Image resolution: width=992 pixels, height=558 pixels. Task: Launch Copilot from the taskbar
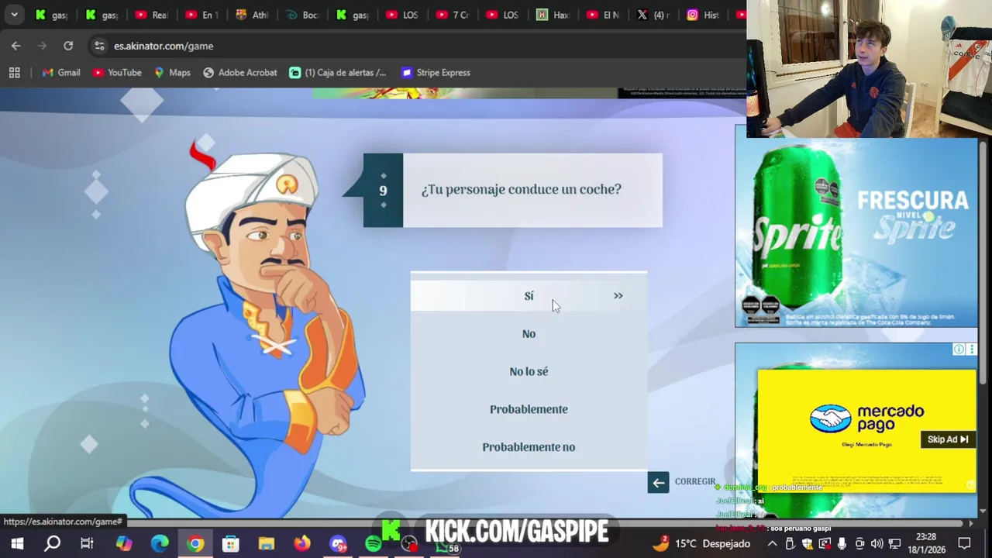click(x=124, y=543)
